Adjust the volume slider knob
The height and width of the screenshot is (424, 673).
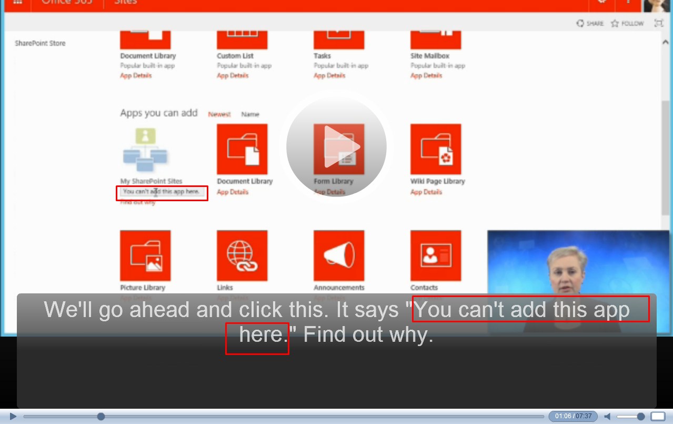(640, 417)
